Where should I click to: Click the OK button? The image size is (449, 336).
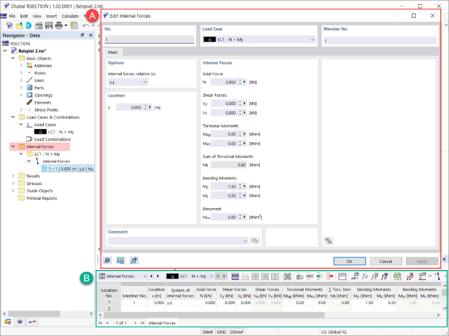(349, 261)
